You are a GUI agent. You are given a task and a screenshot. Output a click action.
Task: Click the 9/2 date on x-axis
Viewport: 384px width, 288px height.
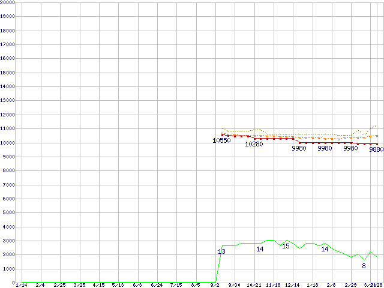215,285
